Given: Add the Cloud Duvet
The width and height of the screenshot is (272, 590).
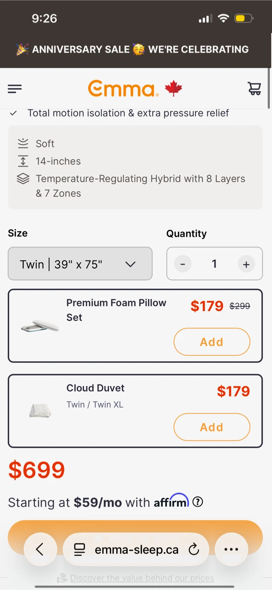Looking at the screenshot, I should (212, 427).
